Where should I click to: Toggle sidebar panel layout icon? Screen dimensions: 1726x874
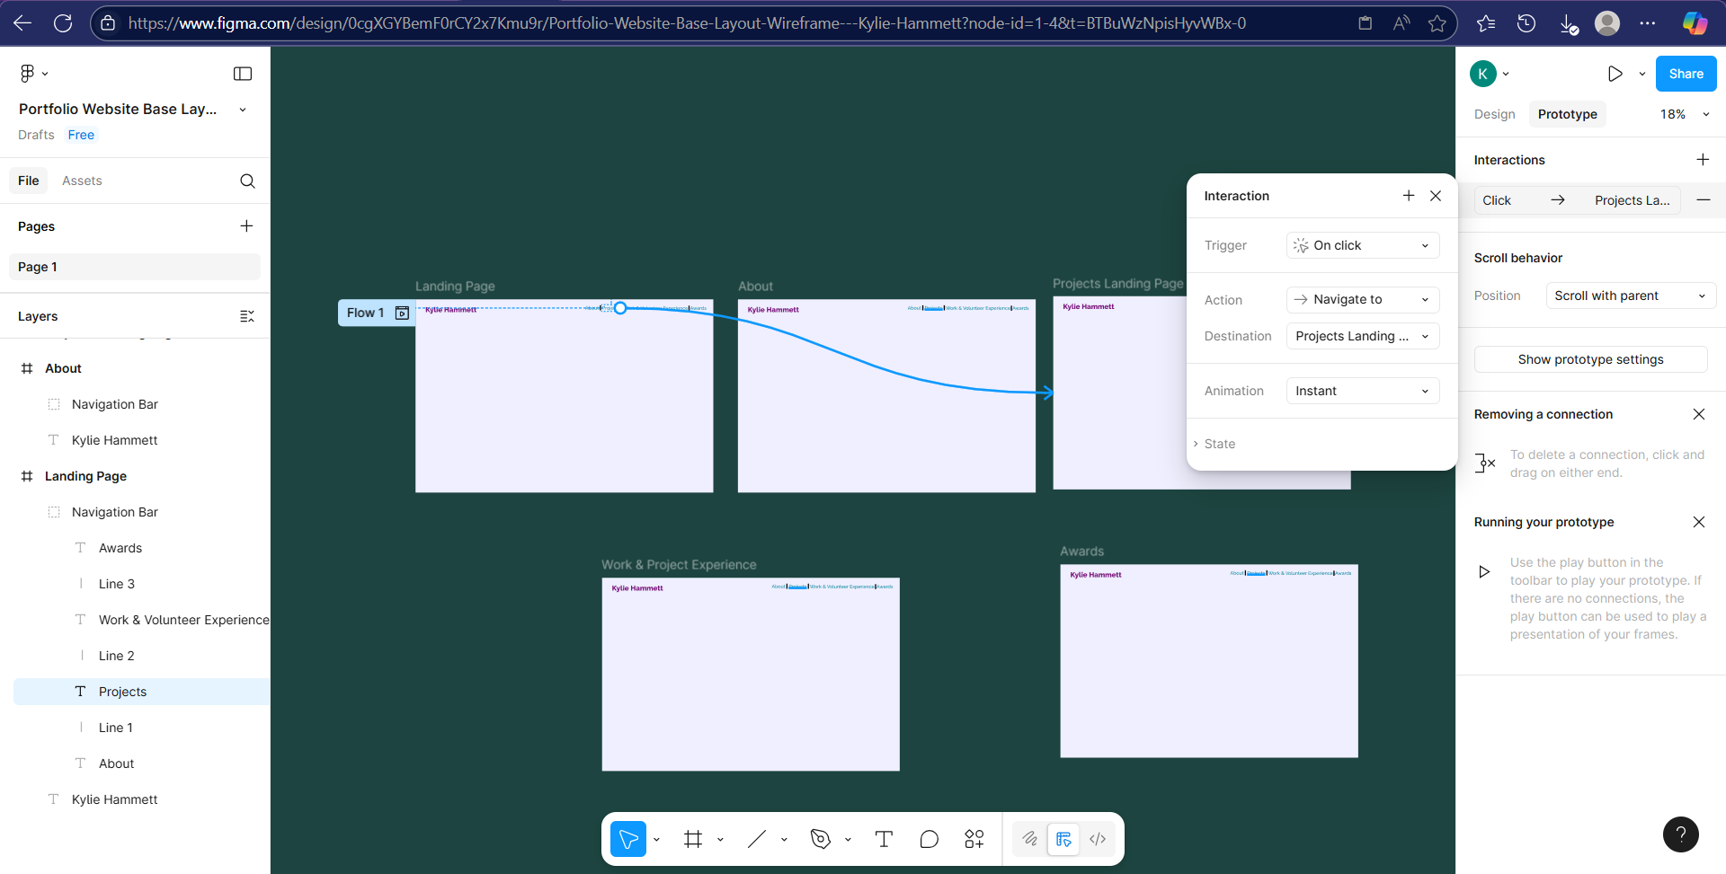pos(243,74)
